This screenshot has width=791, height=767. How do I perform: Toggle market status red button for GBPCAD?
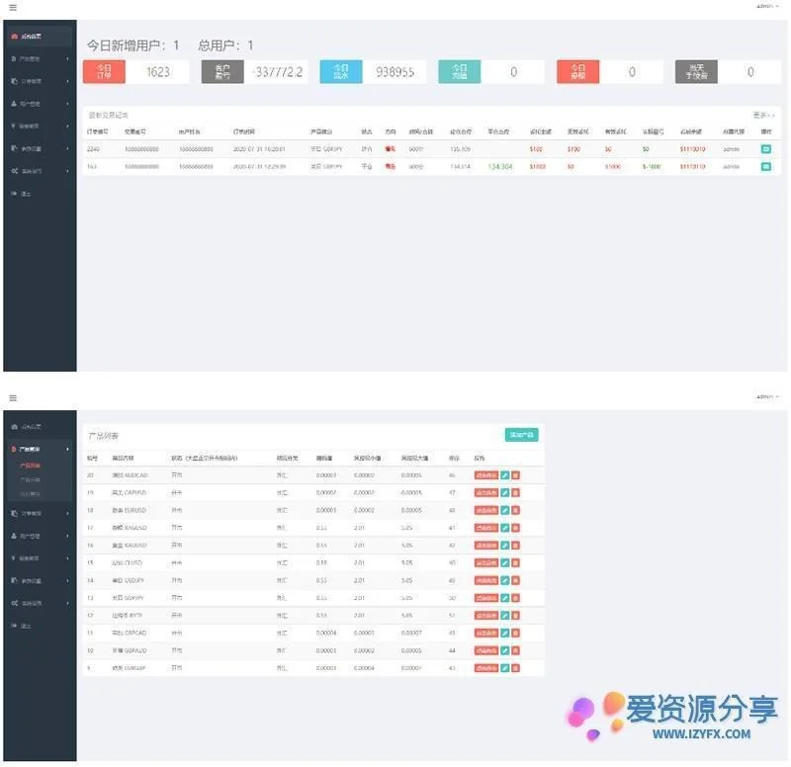pos(485,632)
